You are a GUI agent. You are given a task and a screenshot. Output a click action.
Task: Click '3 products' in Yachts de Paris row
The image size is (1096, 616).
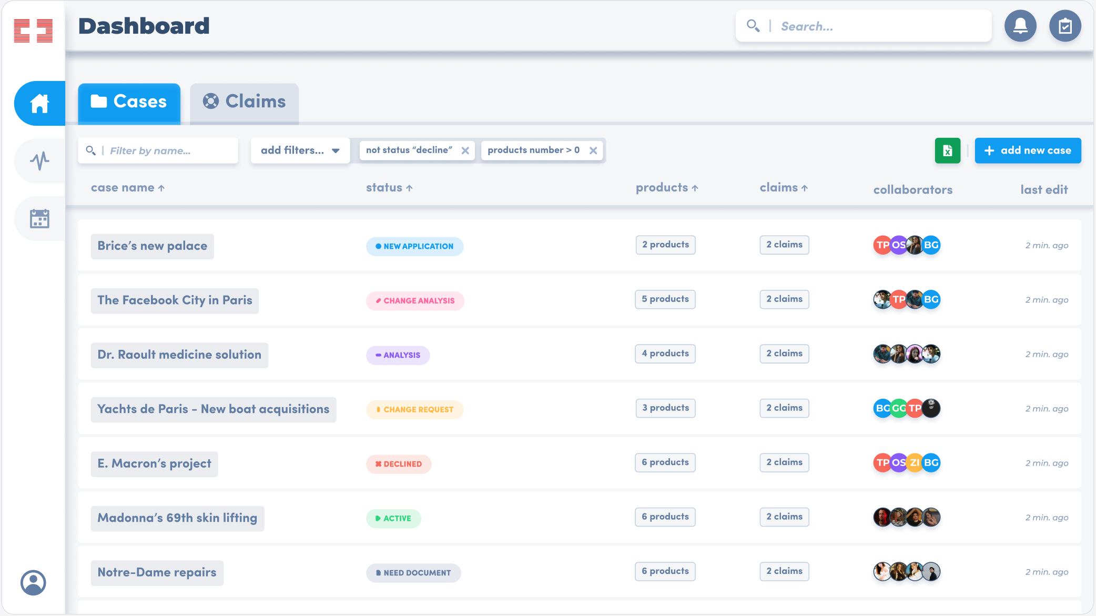666,408
